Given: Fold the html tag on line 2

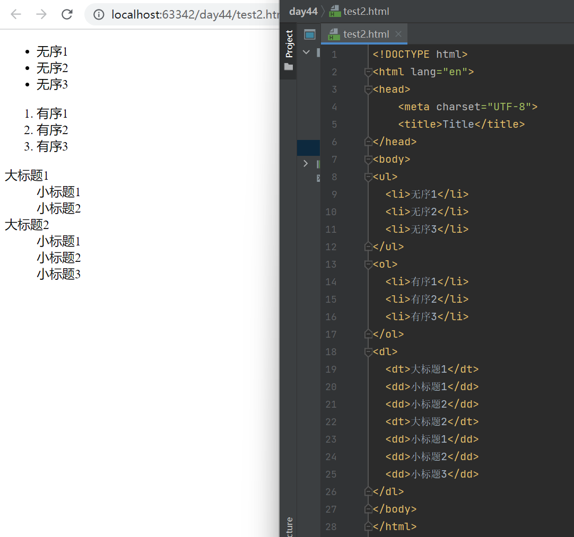Looking at the screenshot, I should point(368,72).
